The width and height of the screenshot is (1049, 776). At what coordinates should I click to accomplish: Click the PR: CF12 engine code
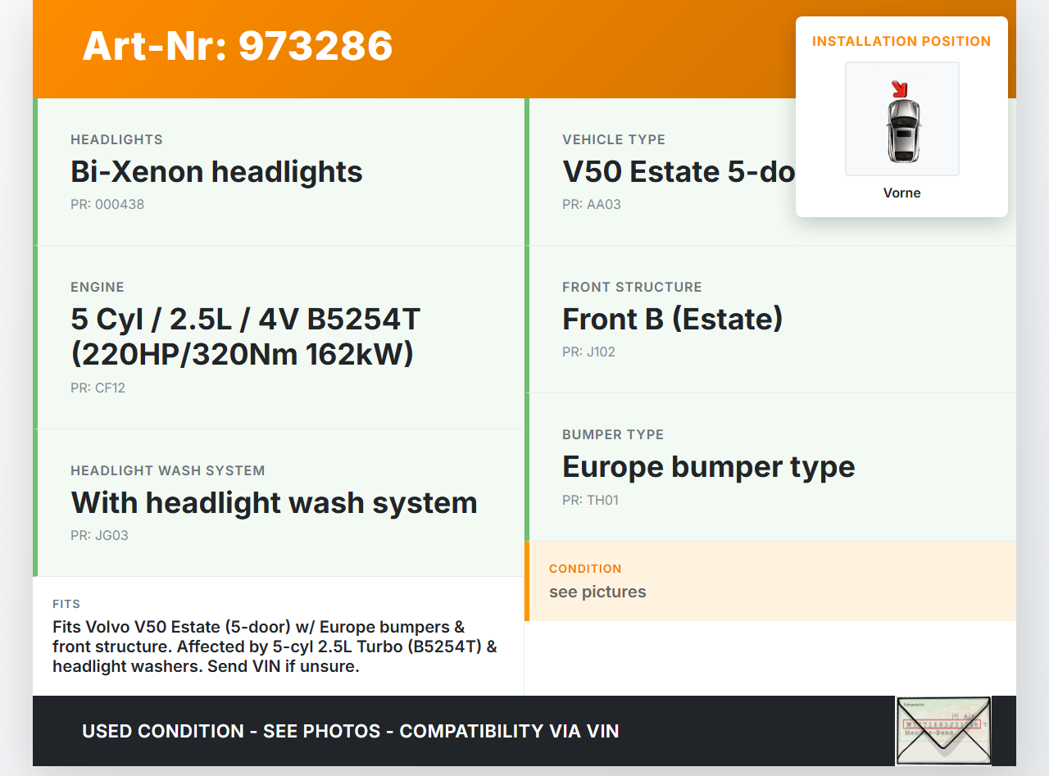click(x=98, y=388)
